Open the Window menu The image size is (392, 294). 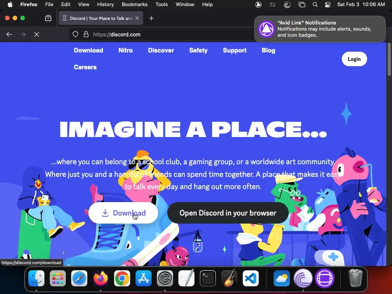click(185, 4)
